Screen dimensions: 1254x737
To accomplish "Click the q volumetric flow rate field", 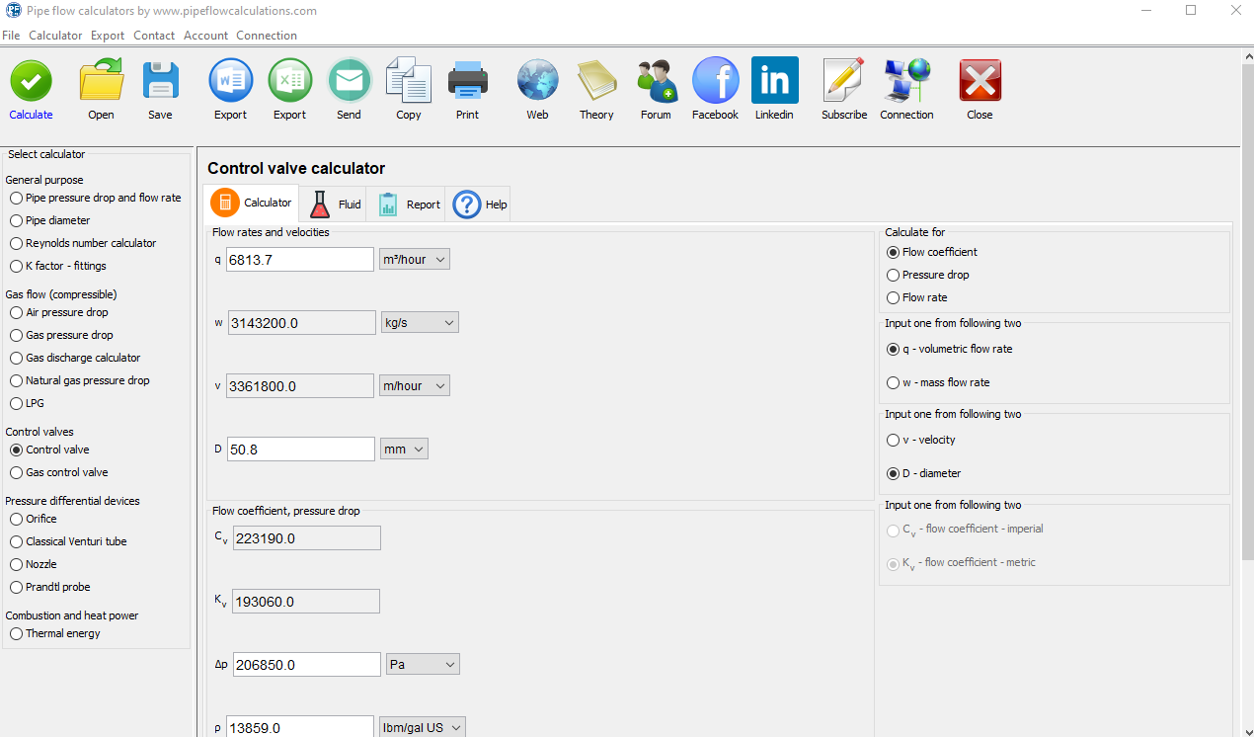I will [300, 259].
